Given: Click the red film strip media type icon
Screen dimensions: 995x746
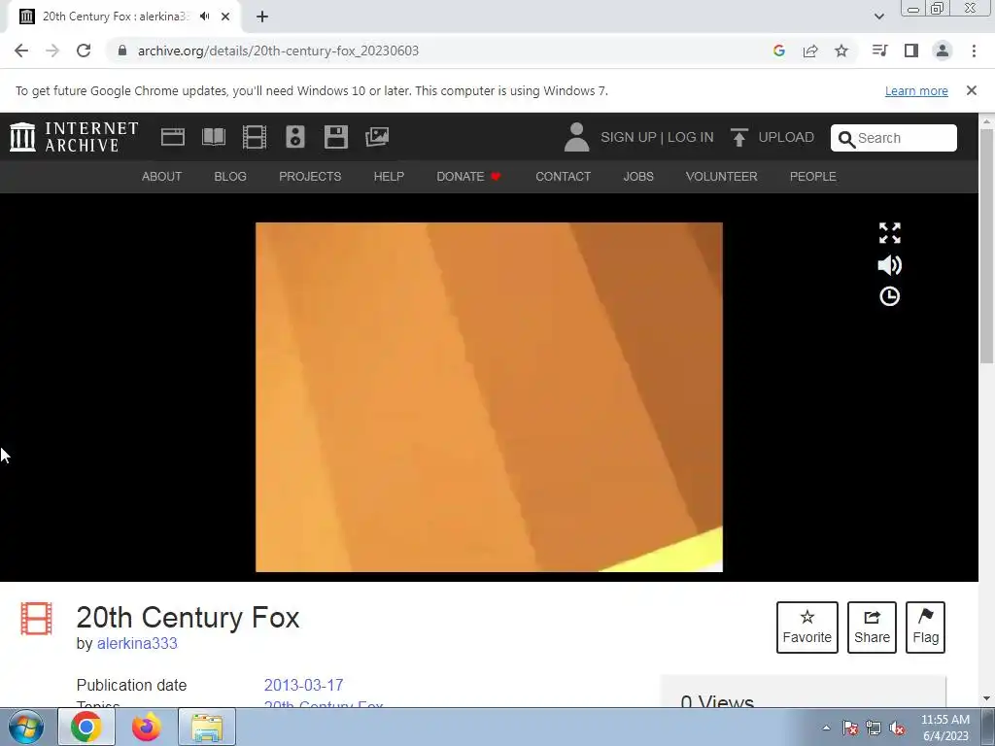Looking at the screenshot, I should 36,619.
